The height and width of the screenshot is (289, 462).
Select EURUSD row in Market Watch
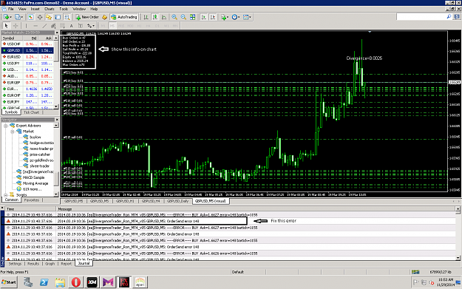tap(27, 57)
